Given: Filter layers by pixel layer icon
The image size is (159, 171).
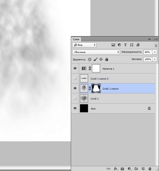Looking at the screenshot, I should click(x=113, y=45).
